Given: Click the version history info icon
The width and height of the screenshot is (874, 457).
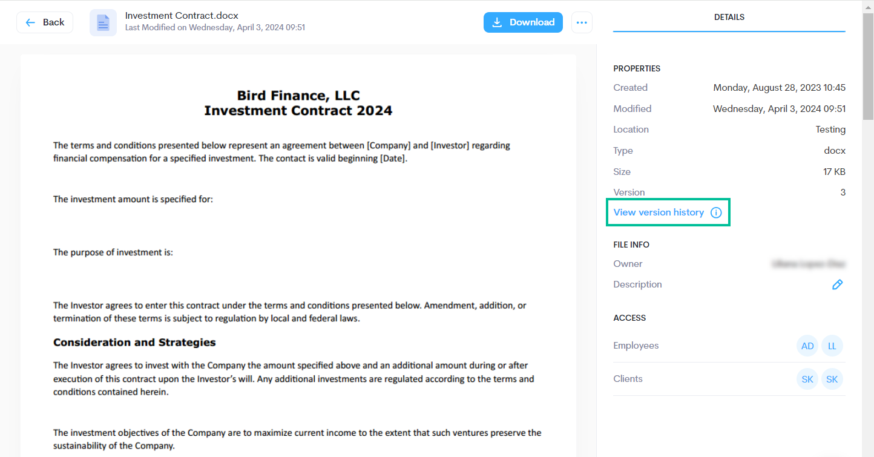Looking at the screenshot, I should (x=716, y=212).
